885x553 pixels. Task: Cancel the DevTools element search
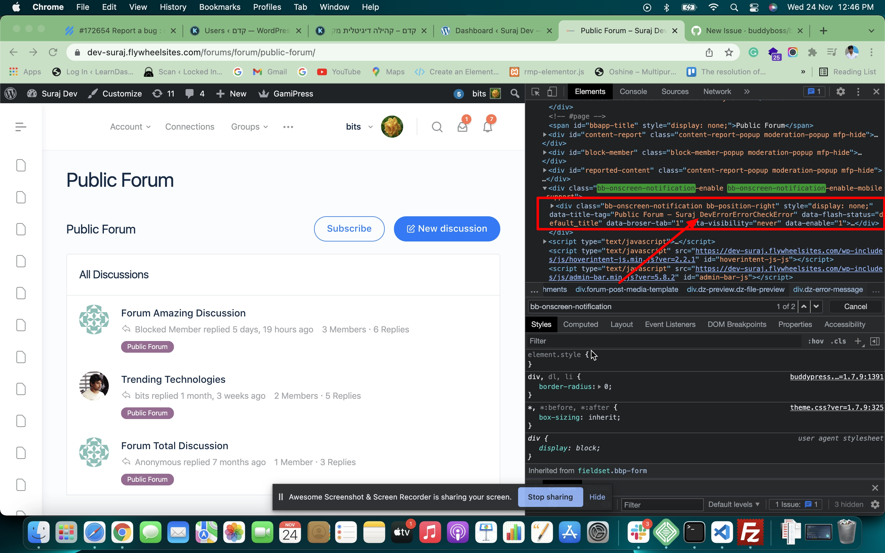tap(855, 307)
